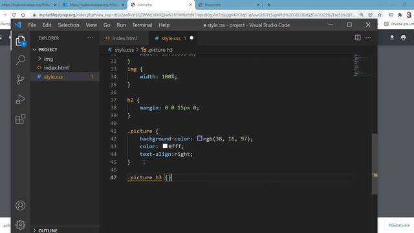This screenshot has height=233, width=414.
Task: Open browser zoom magnifier icon
Action: coord(361,15)
